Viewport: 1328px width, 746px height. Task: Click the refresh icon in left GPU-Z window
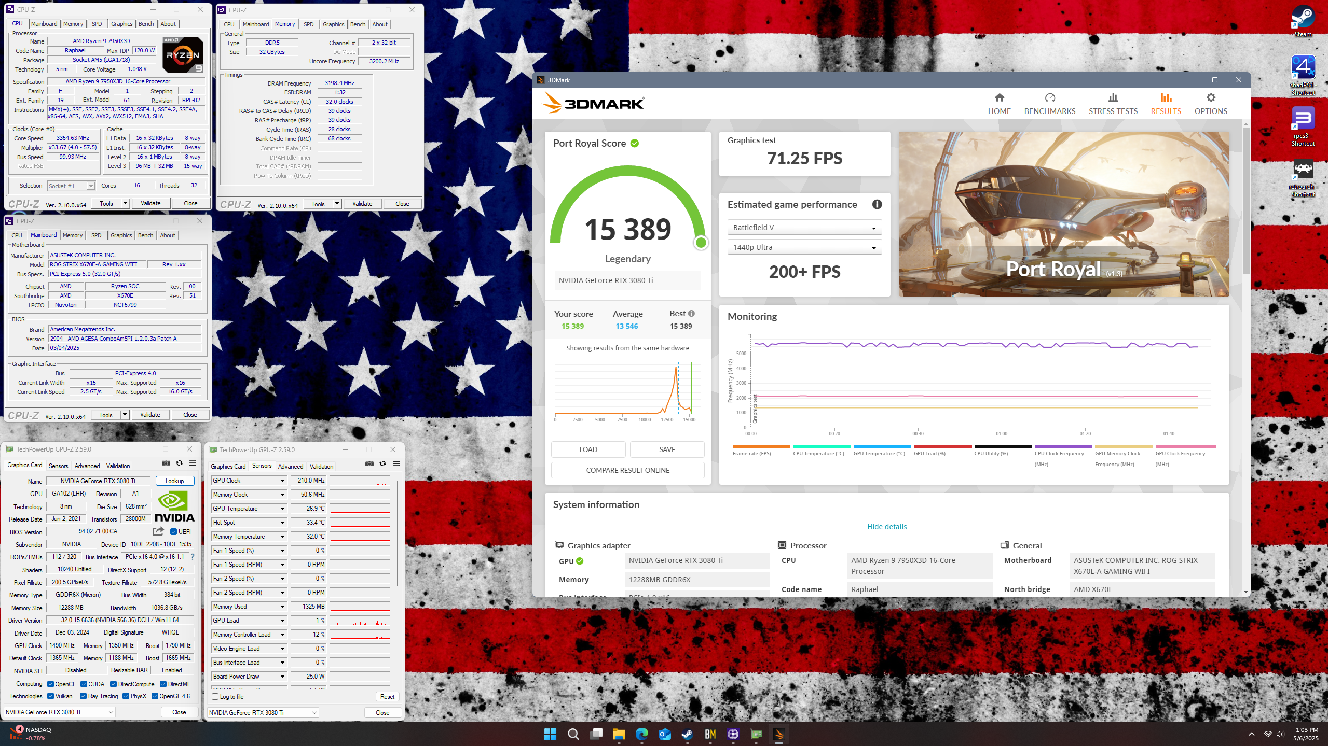click(180, 463)
